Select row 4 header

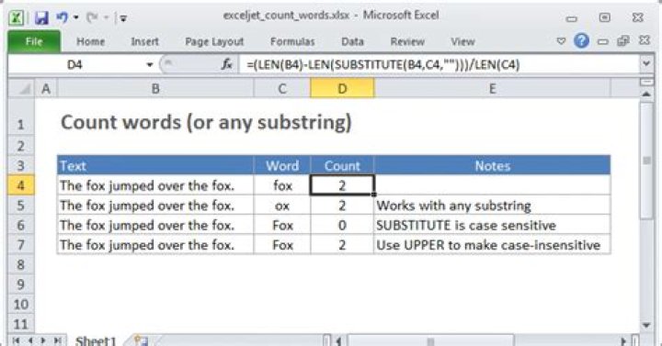(x=21, y=185)
